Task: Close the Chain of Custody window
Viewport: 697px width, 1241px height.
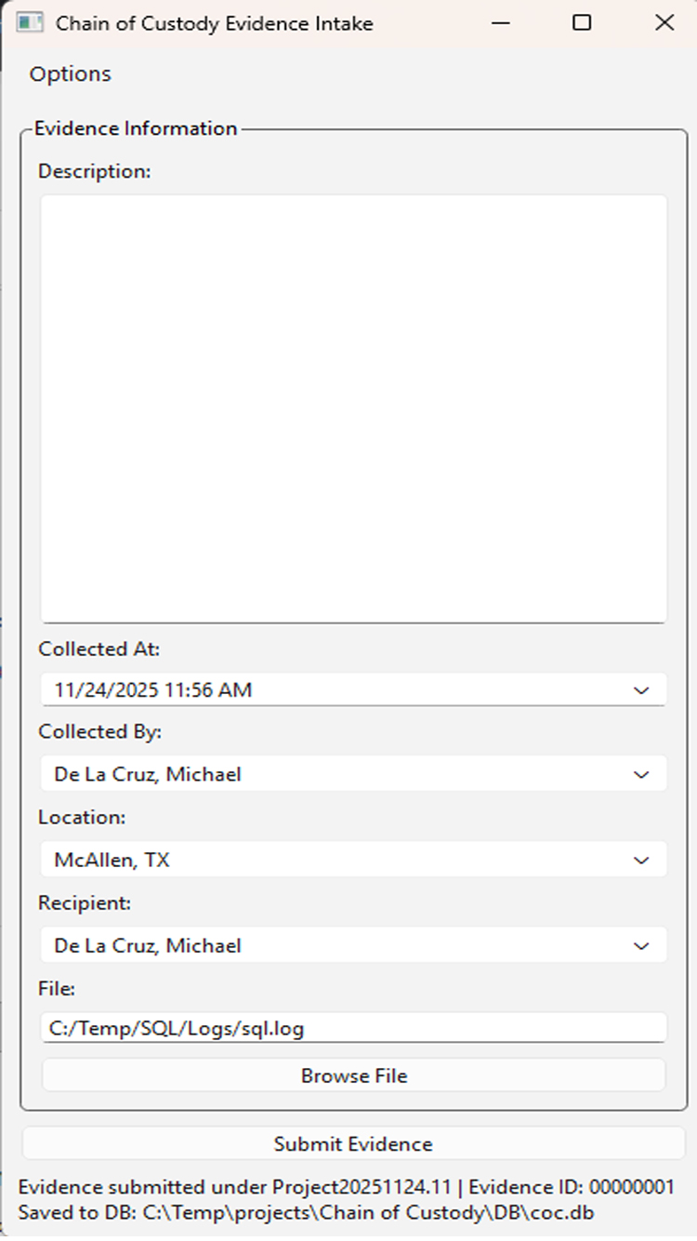Action: [664, 23]
